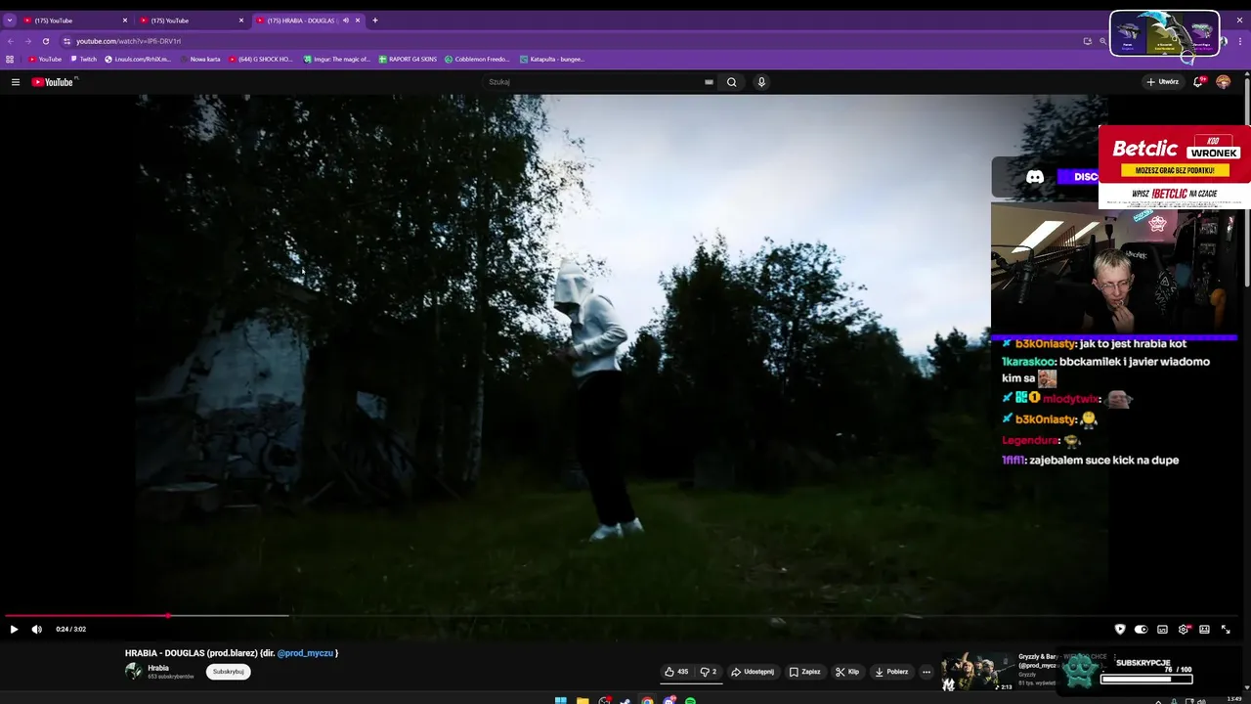The height and width of the screenshot is (704, 1251).
Task: Open the YouTube hamburger guide menu
Action: tap(16, 82)
